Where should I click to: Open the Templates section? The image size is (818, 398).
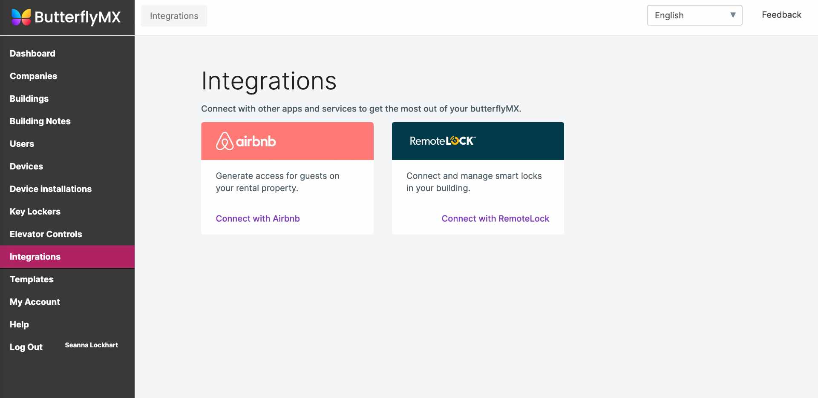point(32,279)
